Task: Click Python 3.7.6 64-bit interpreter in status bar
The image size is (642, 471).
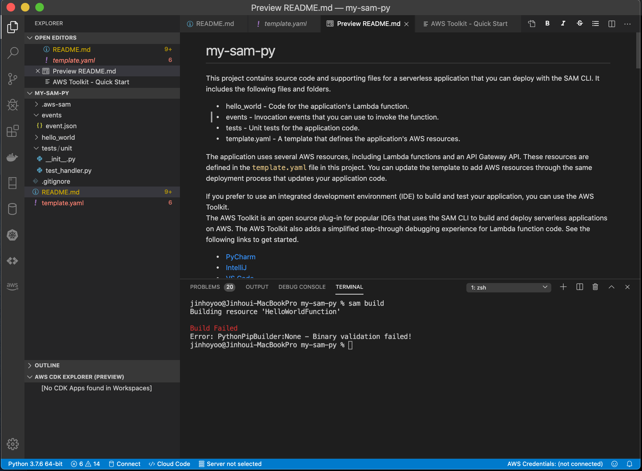Action: 35,464
